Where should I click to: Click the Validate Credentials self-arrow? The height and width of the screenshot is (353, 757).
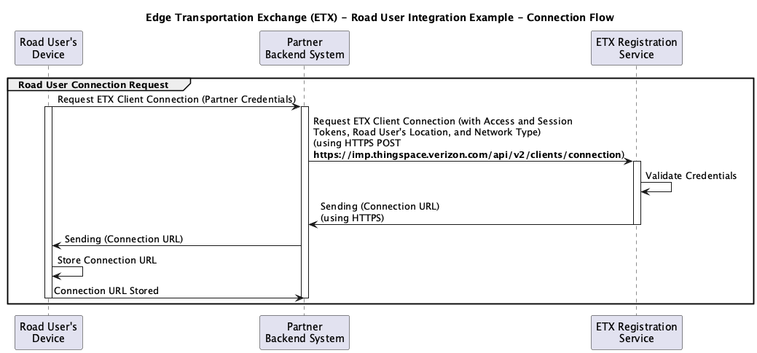pos(656,187)
